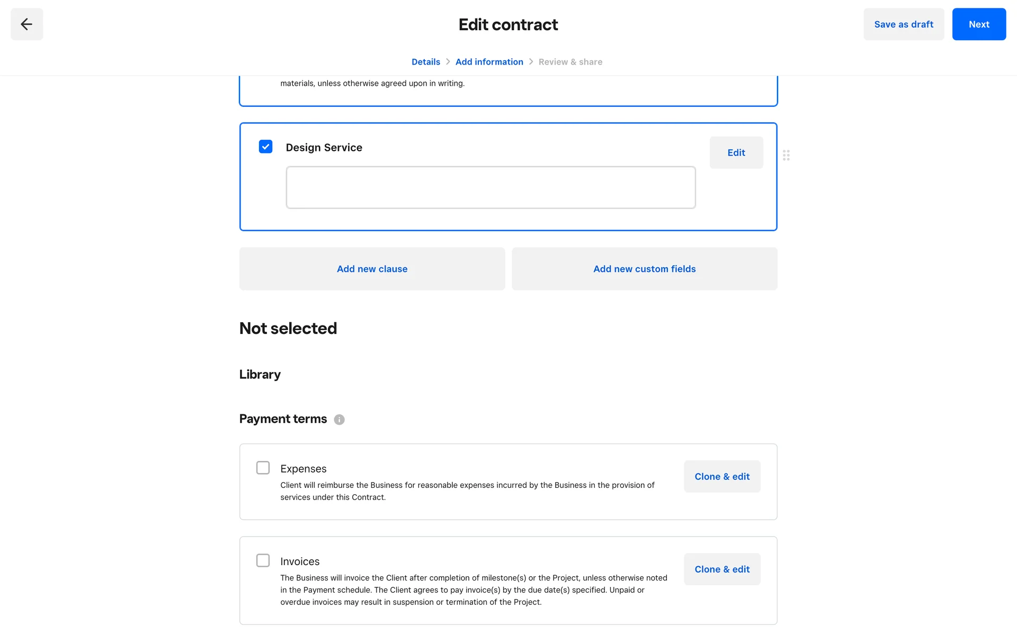Viewport: 1017px width, 635px height.
Task: Click the Invoices clause title
Action: pyautogui.click(x=300, y=561)
